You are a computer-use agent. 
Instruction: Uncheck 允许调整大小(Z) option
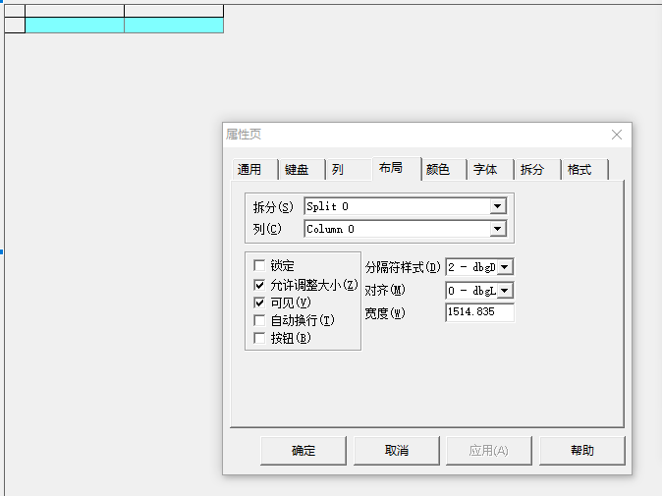coord(259,285)
